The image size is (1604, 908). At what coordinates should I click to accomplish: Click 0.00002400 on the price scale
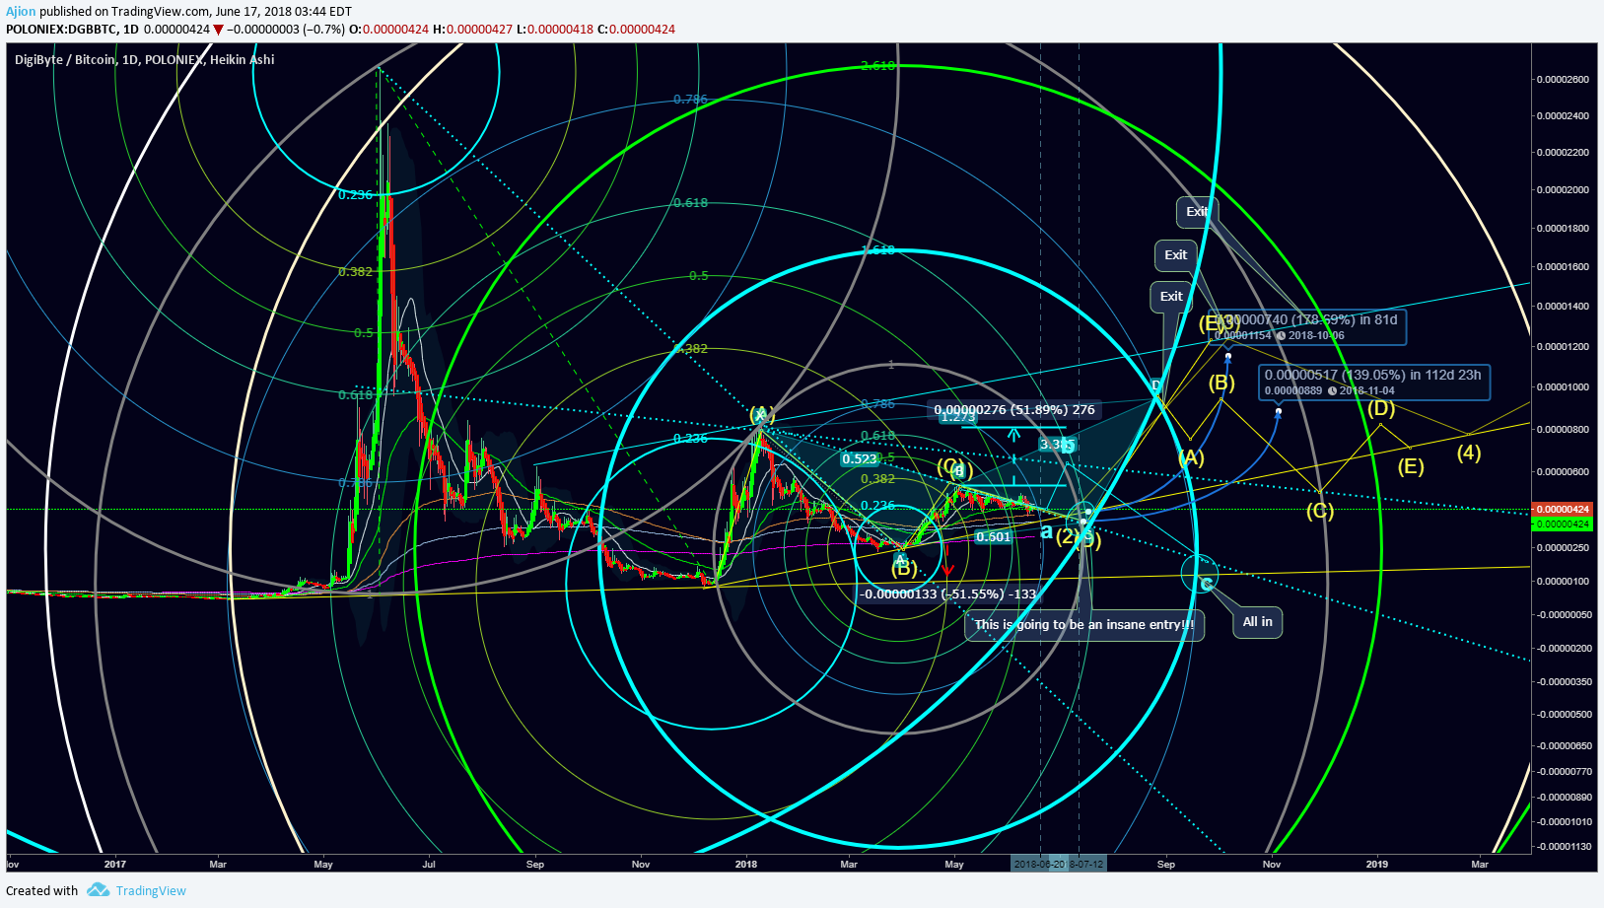pyautogui.click(x=1563, y=116)
